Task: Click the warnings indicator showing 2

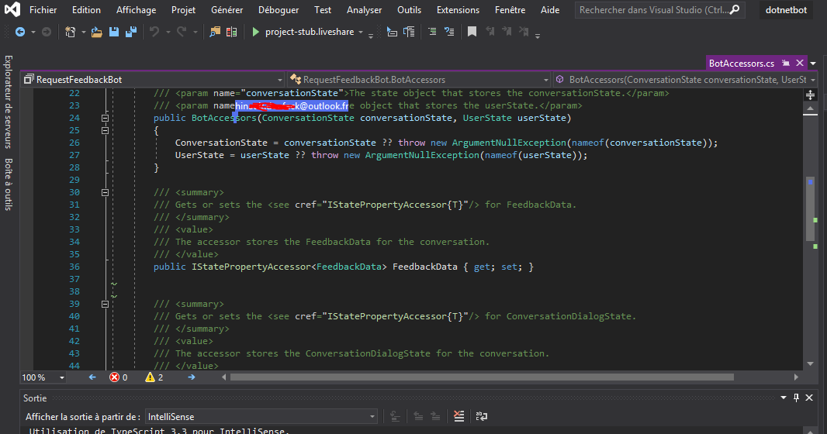Action: (x=154, y=377)
